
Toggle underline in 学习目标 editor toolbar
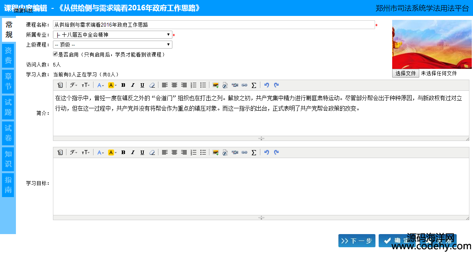pyautogui.click(x=143, y=152)
